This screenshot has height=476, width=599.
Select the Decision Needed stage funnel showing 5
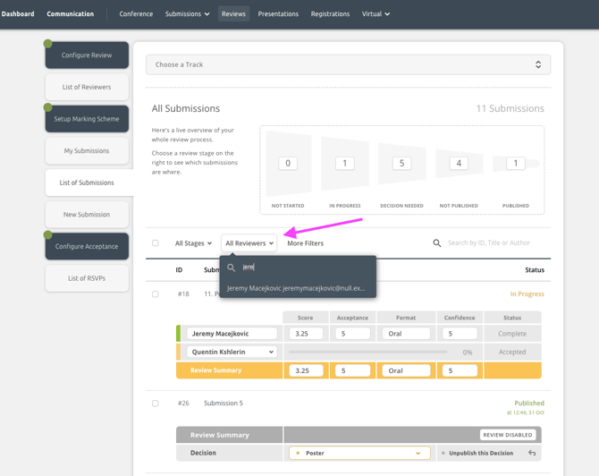(x=401, y=164)
